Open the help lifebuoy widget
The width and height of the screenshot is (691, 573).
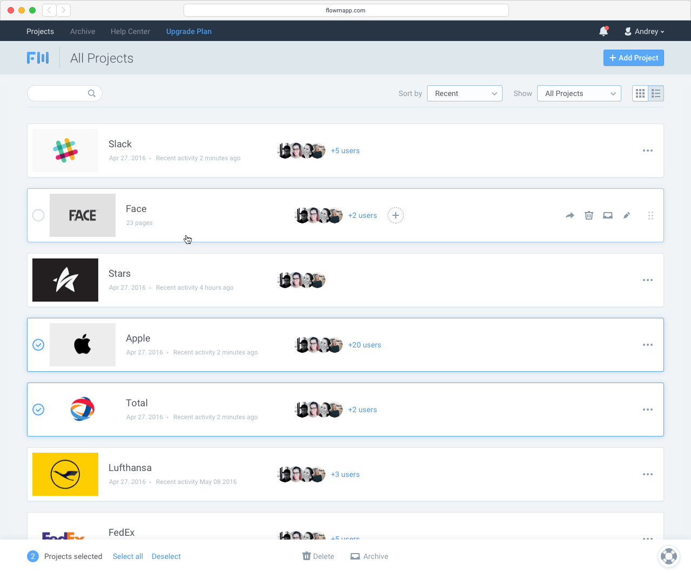click(x=669, y=556)
